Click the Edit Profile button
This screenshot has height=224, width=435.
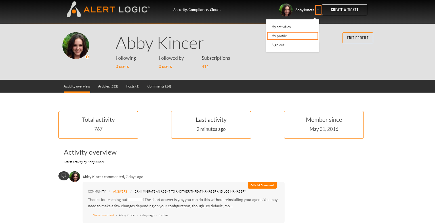pos(358,38)
